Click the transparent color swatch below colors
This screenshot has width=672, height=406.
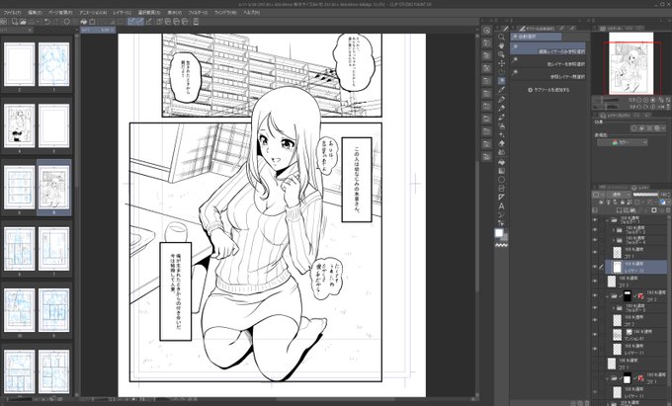tap(501, 245)
